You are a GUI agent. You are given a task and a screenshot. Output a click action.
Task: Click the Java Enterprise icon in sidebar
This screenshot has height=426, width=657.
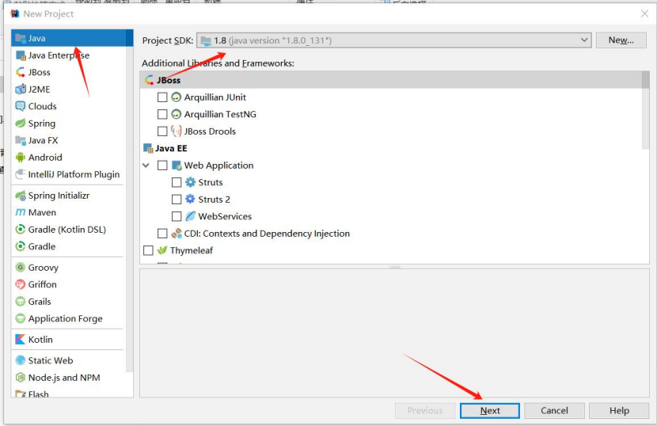pos(20,55)
